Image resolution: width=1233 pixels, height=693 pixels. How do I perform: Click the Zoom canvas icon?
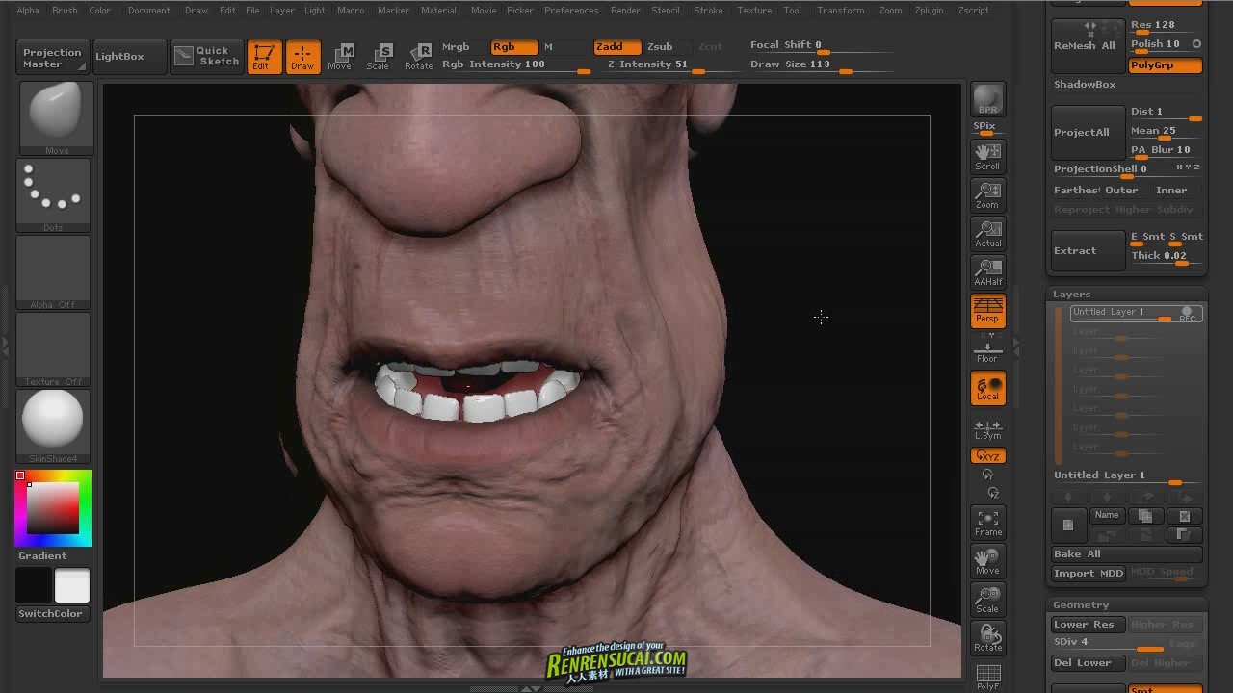[987, 194]
